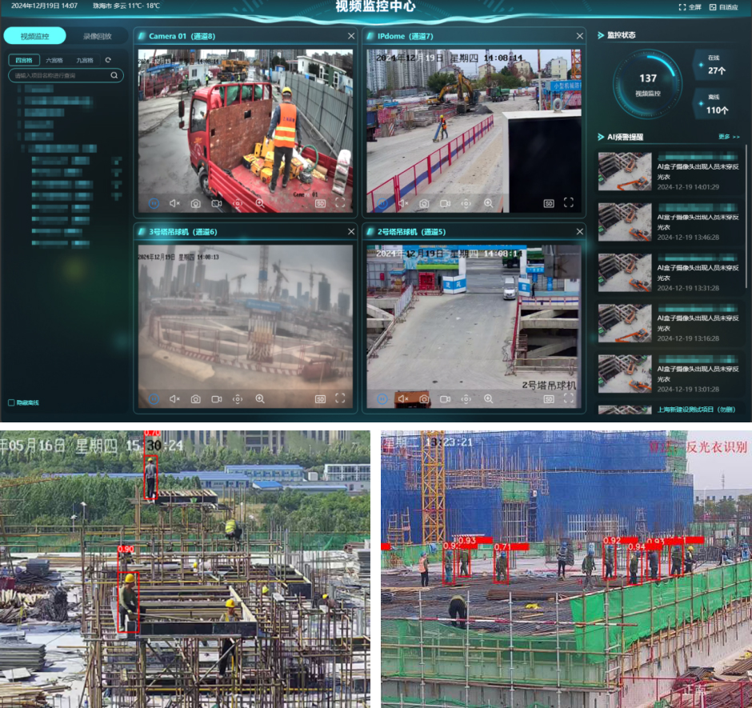Click the refresh icon beside 九宫格
Viewport: 752px width, 708px height.
click(x=108, y=60)
